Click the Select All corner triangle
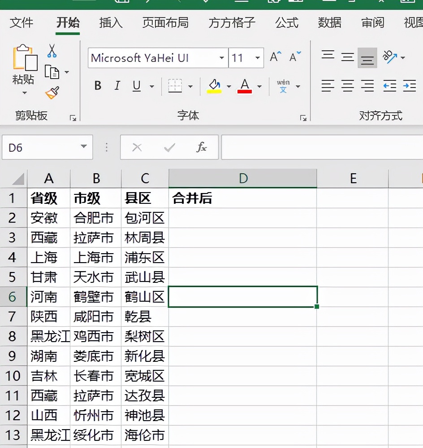This screenshot has width=423, height=448. point(17,180)
